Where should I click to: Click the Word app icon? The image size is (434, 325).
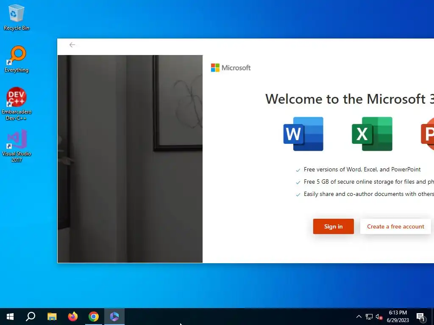(x=303, y=134)
